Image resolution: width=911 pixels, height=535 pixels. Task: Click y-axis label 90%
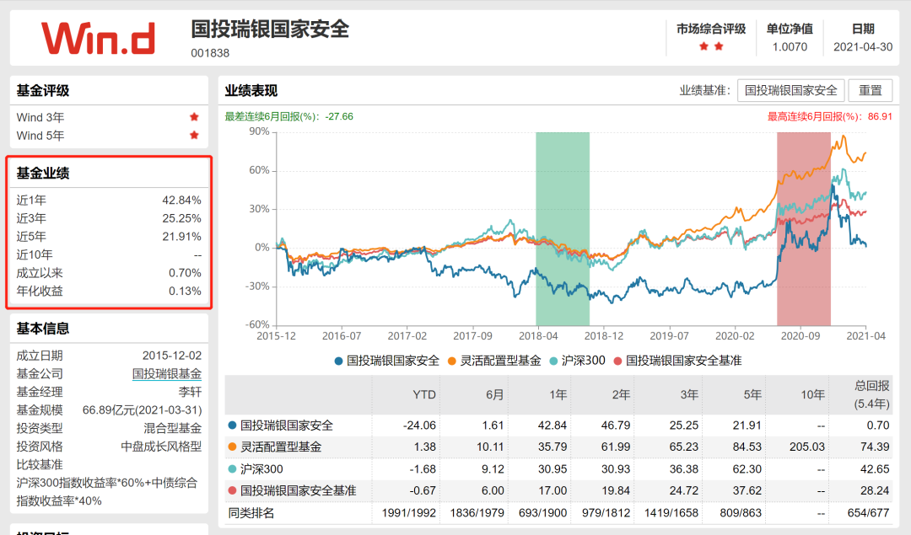[x=259, y=131]
